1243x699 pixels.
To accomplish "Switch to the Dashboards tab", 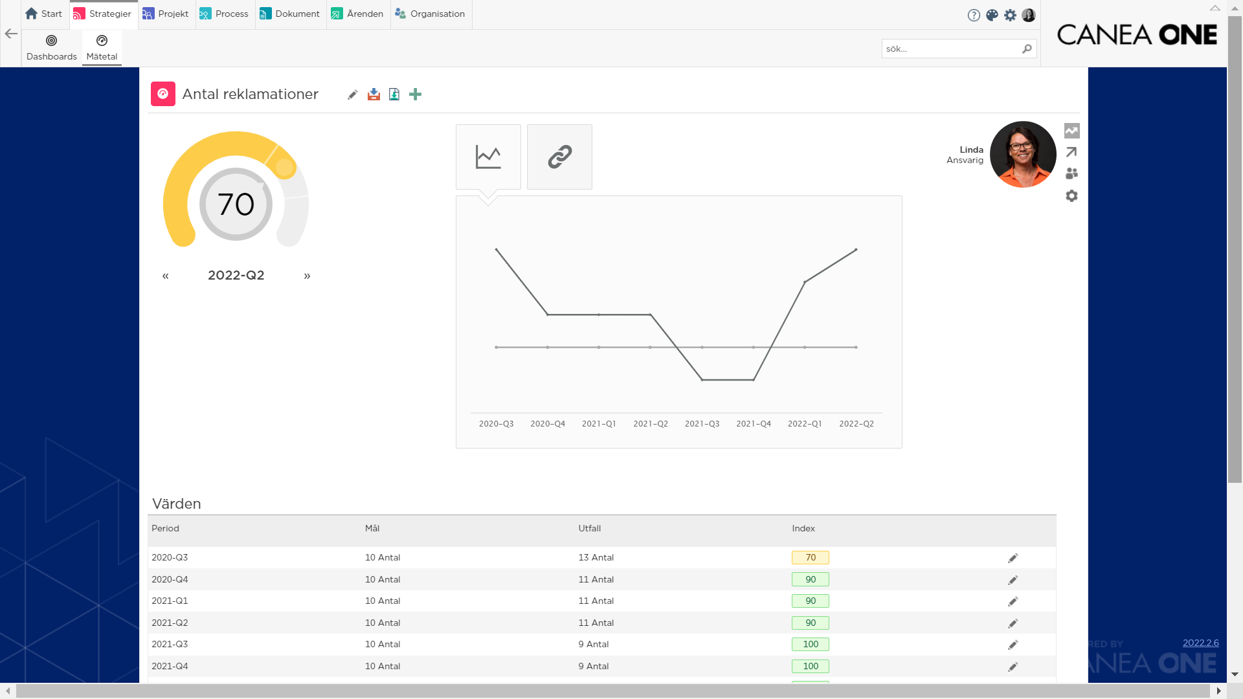I will point(52,48).
